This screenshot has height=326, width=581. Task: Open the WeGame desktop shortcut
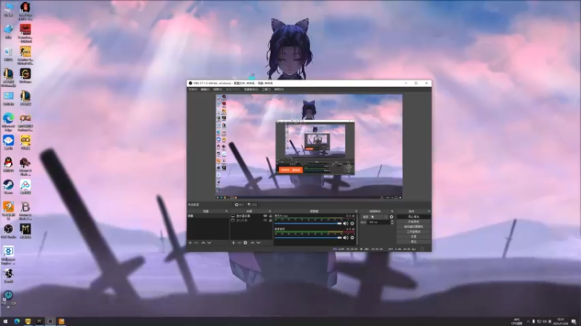click(25, 76)
